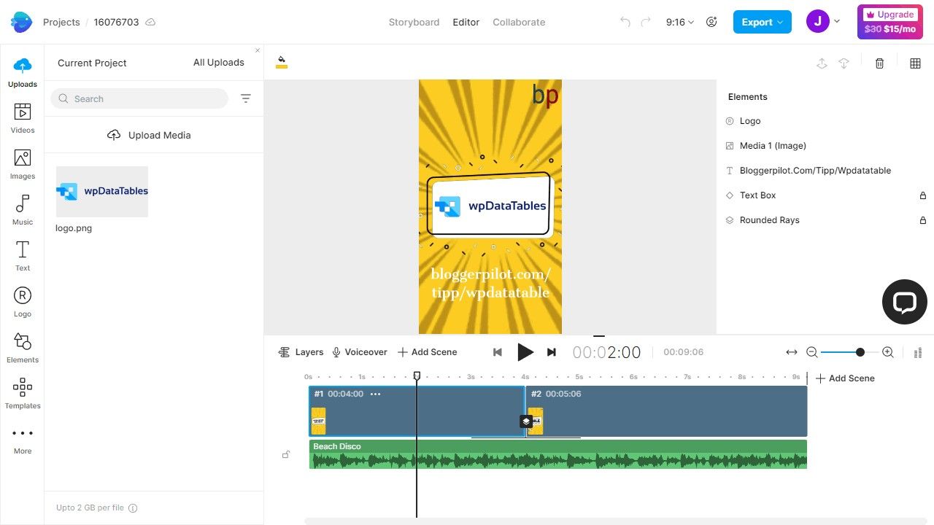
Task: Select the logo.png thumbnail
Action: [x=102, y=192]
